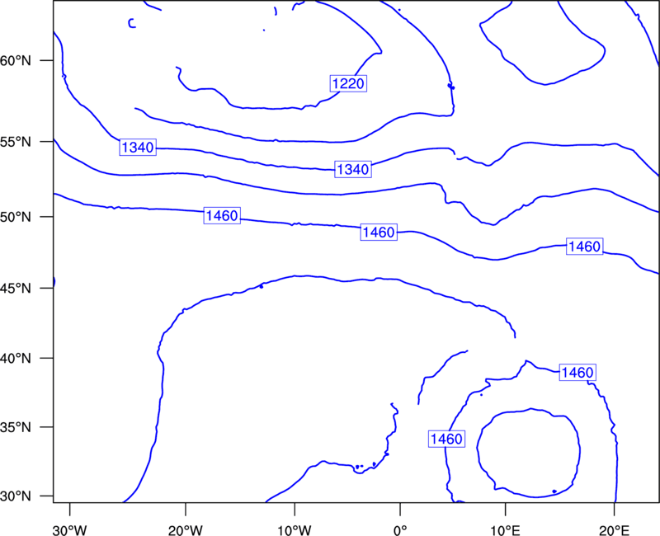Select the 50°N latitude axis label
Screen dimensions: 660x536
[16, 217]
